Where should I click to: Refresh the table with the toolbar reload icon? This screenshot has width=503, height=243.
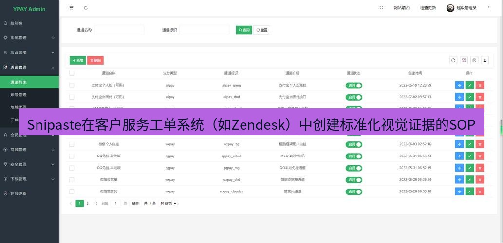click(453, 60)
